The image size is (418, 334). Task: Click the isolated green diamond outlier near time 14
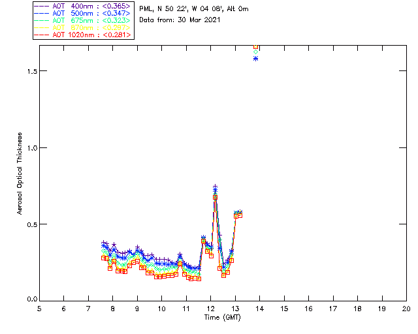(255, 52)
